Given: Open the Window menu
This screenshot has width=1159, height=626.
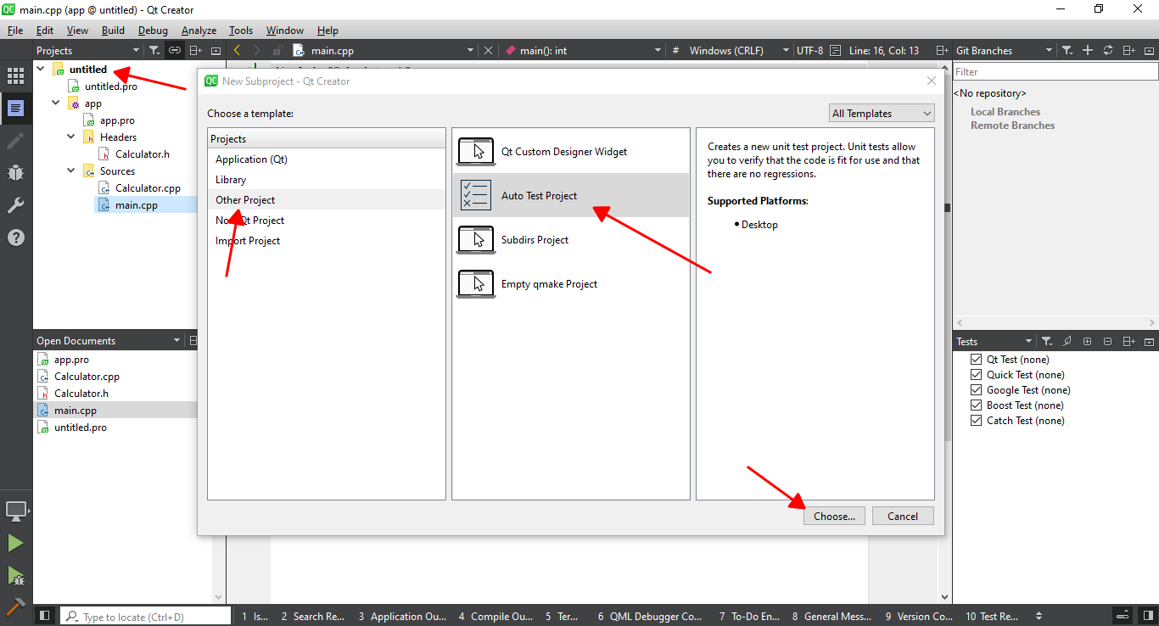Looking at the screenshot, I should pyautogui.click(x=285, y=31).
